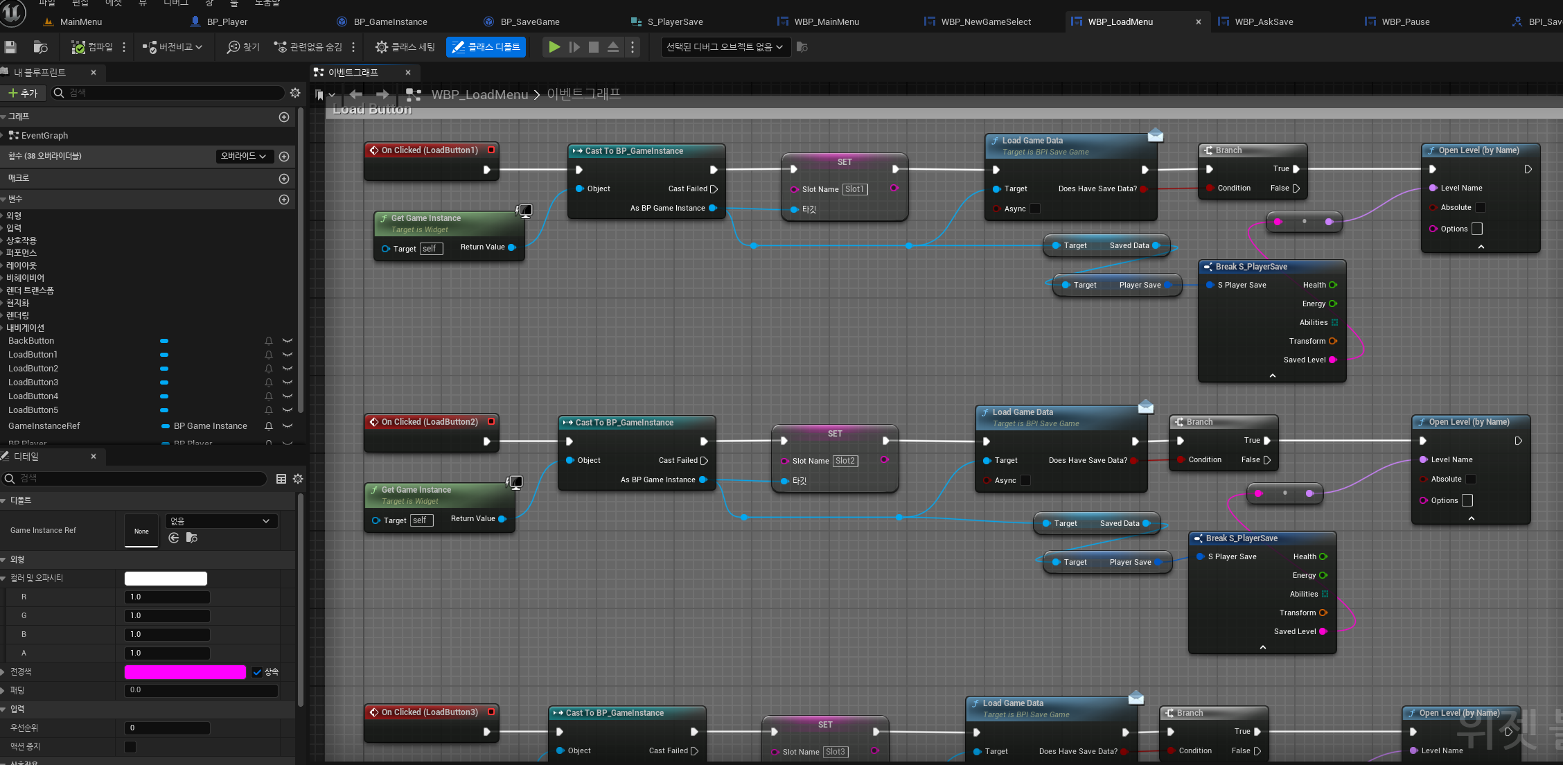1563x765 pixels.
Task: Switch to the BP_SaveGame tab
Action: click(530, 21)
